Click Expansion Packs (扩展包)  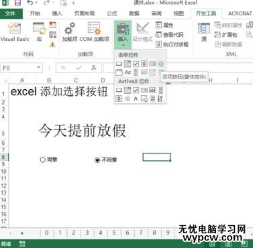click(x=225, y=35)
